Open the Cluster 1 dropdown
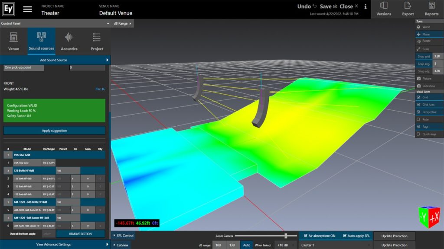The height and width of the screenshot is (249, 444). pos(335,245)
